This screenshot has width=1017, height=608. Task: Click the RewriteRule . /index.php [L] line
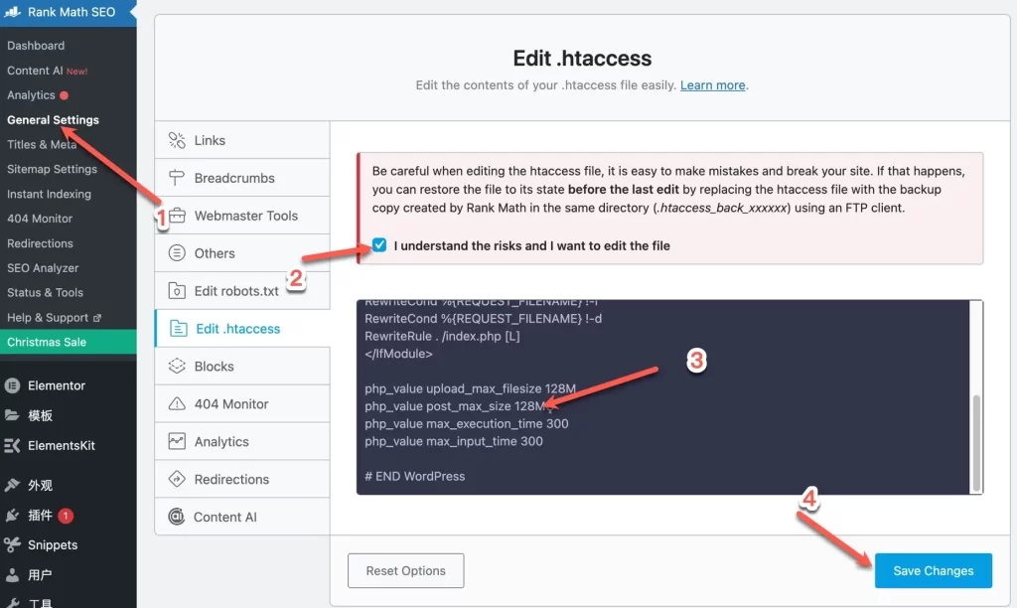(442, 336)
